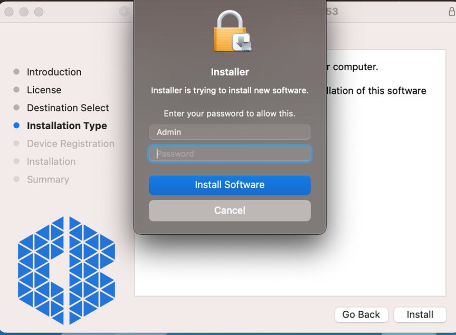Click the Install button at bottom right

[x=420, y=314]
